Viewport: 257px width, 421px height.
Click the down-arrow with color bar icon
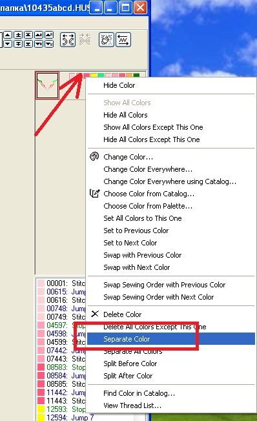point(39,44)
